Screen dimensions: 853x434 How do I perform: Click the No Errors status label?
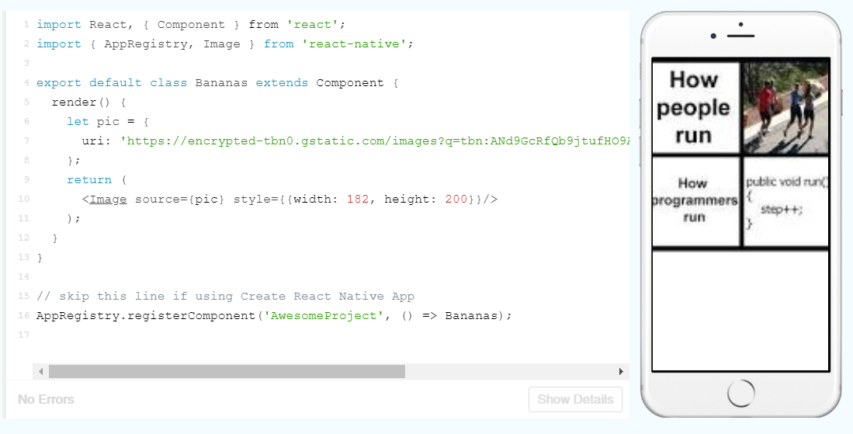46,399
